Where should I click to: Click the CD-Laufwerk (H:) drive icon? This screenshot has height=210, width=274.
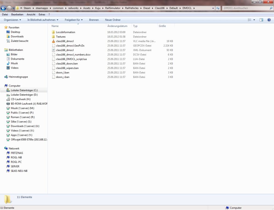(8, 99)
